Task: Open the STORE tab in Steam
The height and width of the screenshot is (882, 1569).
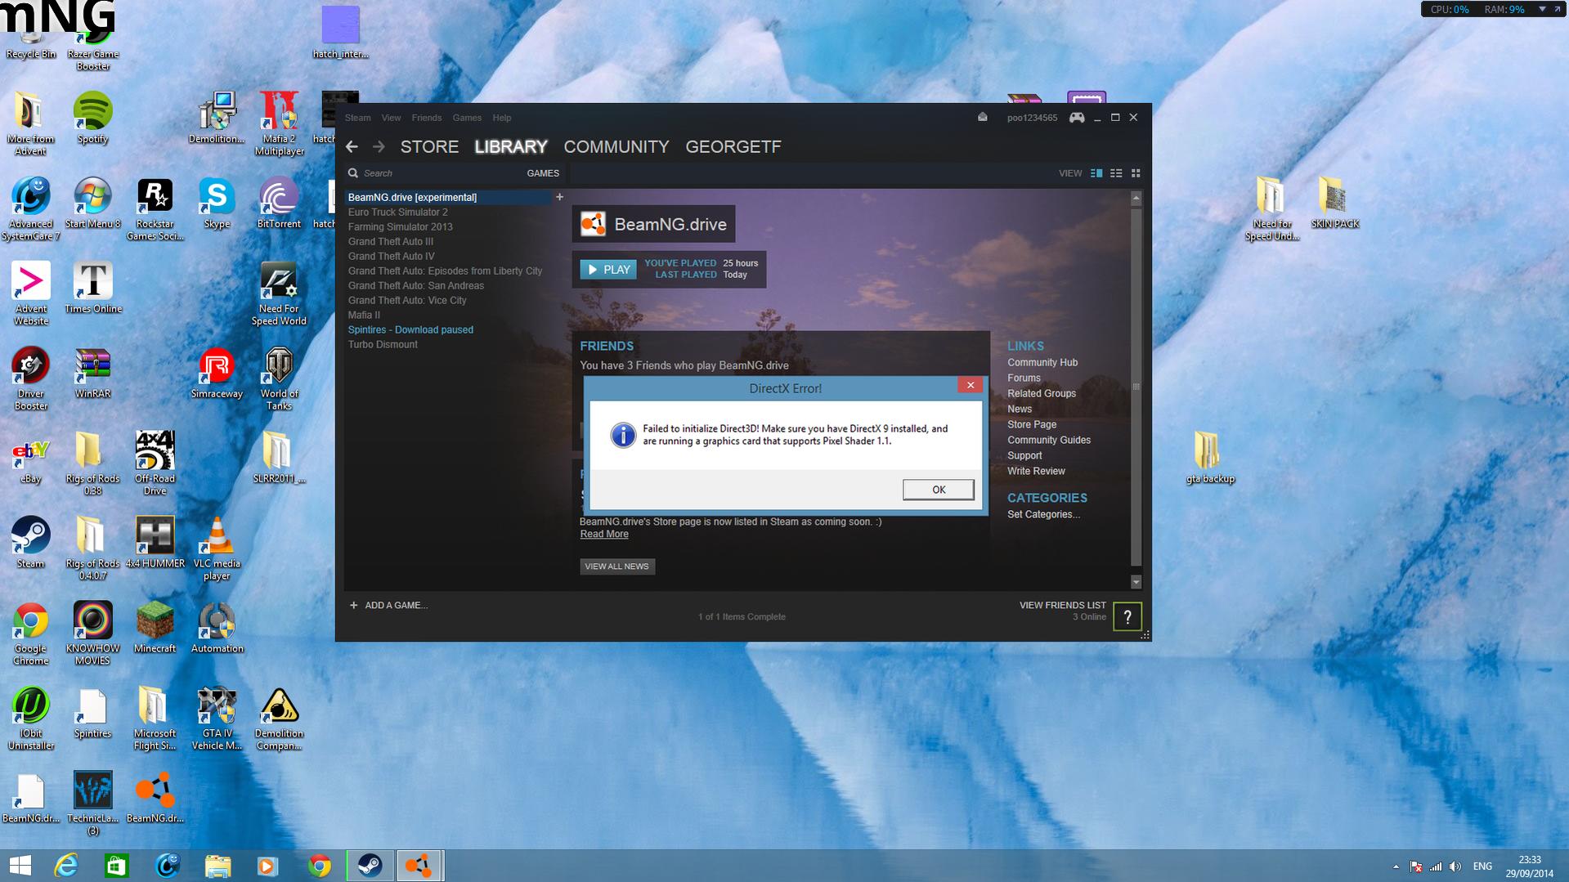Action: coord(429,147)
